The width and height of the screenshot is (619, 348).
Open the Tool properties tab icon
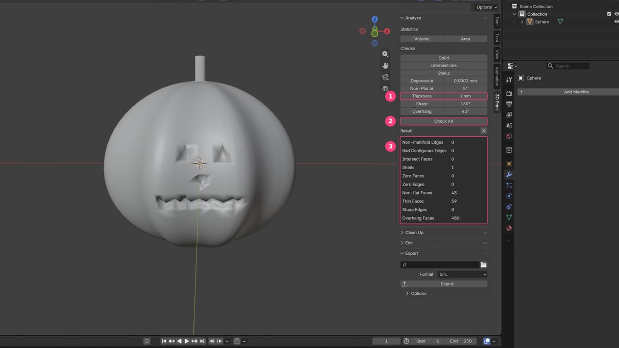click(509, 79)
